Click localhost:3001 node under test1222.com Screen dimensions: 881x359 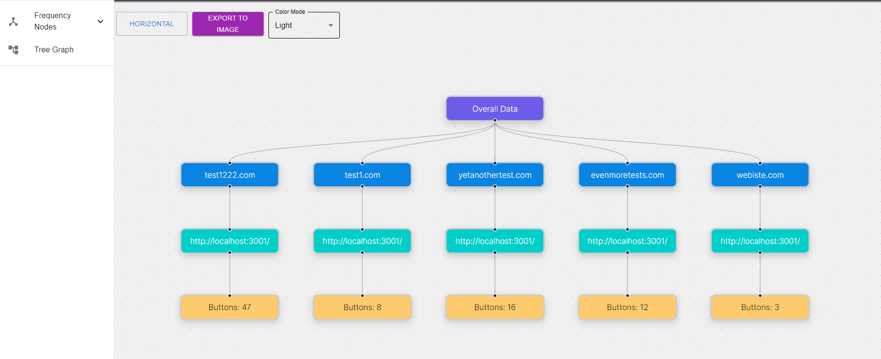tap(230, 241)
